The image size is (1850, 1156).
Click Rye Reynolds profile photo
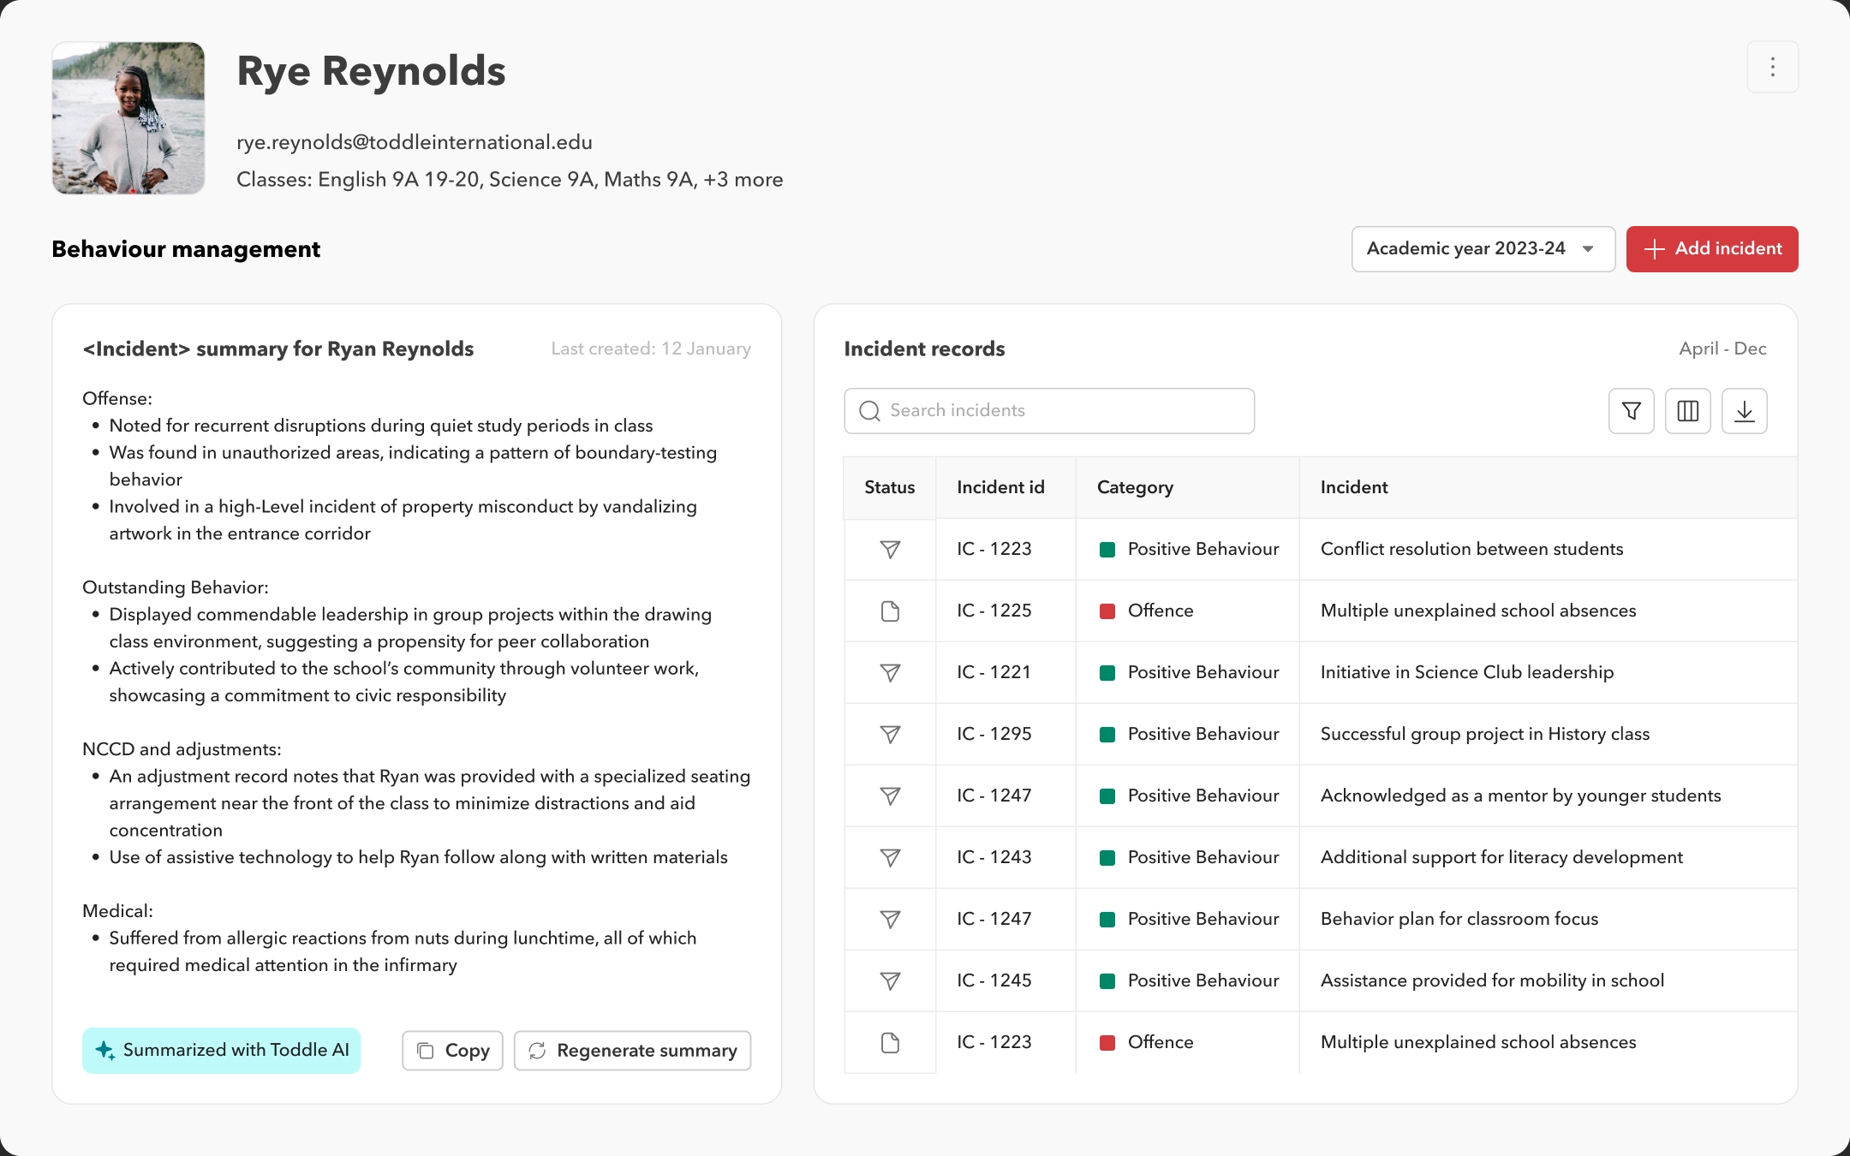[128, 118]
